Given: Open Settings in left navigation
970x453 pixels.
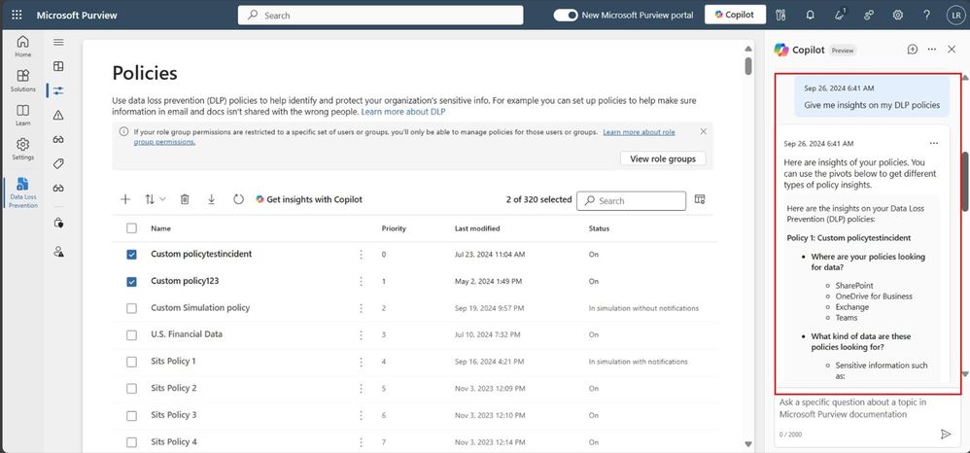Looking at the screenshot, I should pyautogui.click(x=23, y=149).
